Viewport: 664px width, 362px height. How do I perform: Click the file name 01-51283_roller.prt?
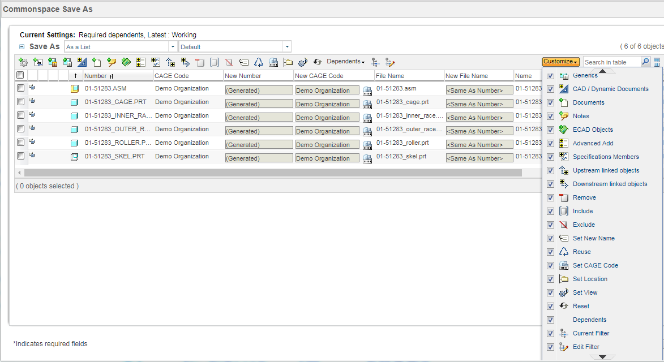click(402, 143)
